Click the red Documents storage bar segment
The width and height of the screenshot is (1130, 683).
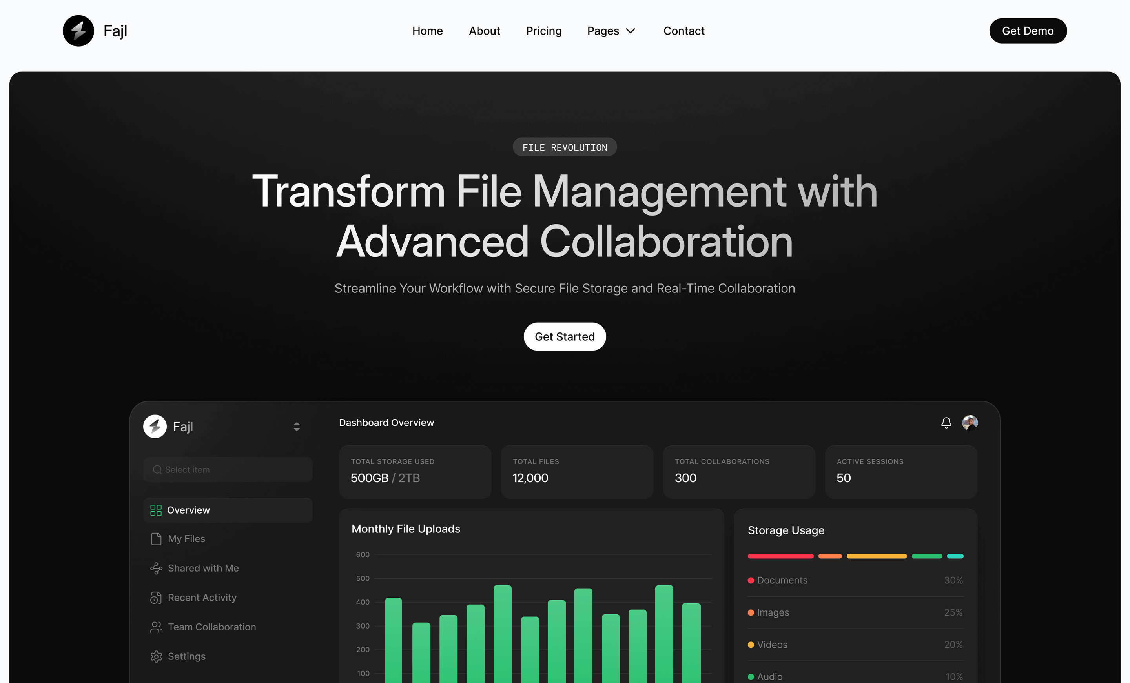tap(780, 556)
